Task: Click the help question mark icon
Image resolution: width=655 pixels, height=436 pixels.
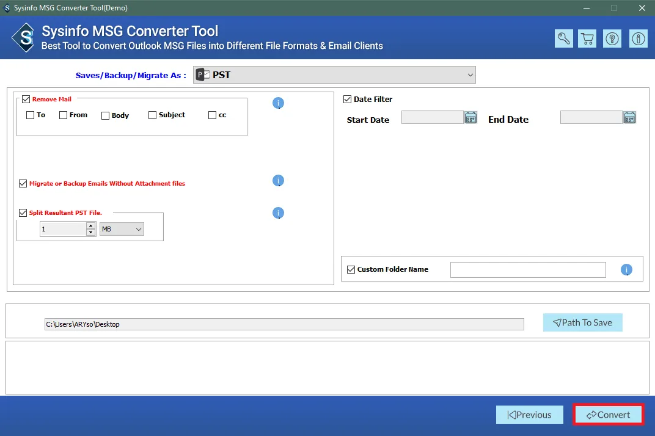Action: pyautogui.click(x=612, y=38)
